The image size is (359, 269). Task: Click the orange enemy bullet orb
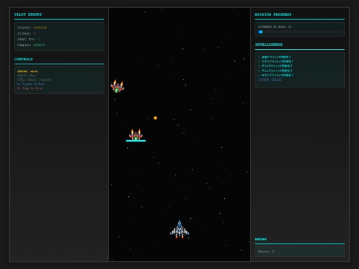pyautogui.click(x=155, y=118)
